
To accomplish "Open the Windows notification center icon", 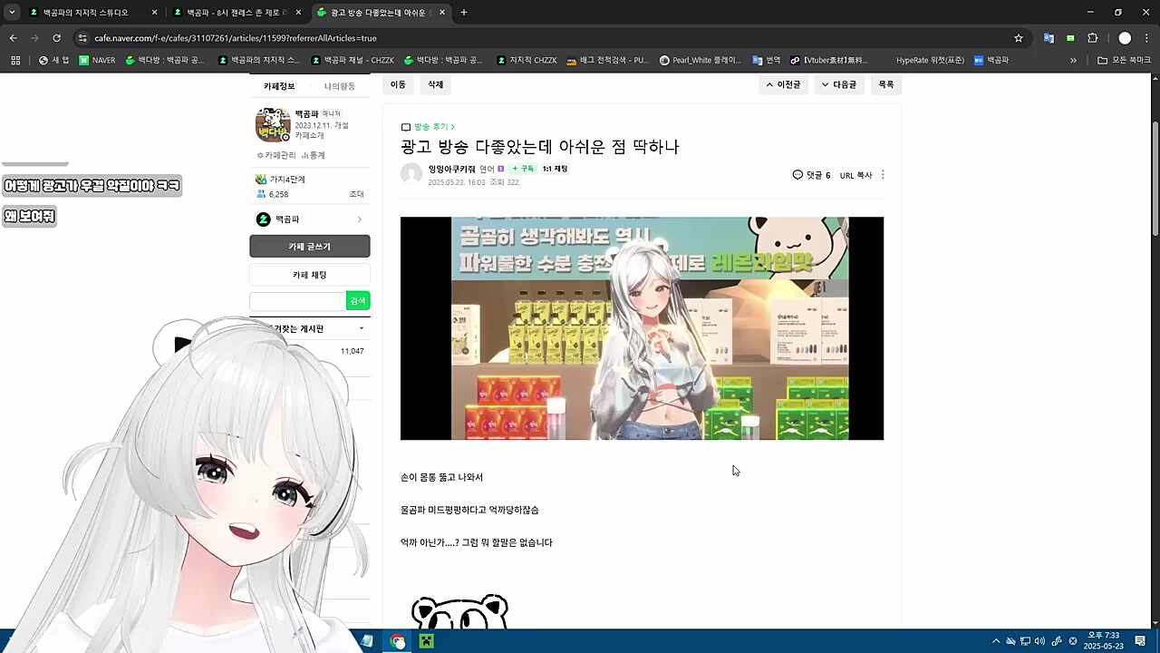I will 1140,641.
